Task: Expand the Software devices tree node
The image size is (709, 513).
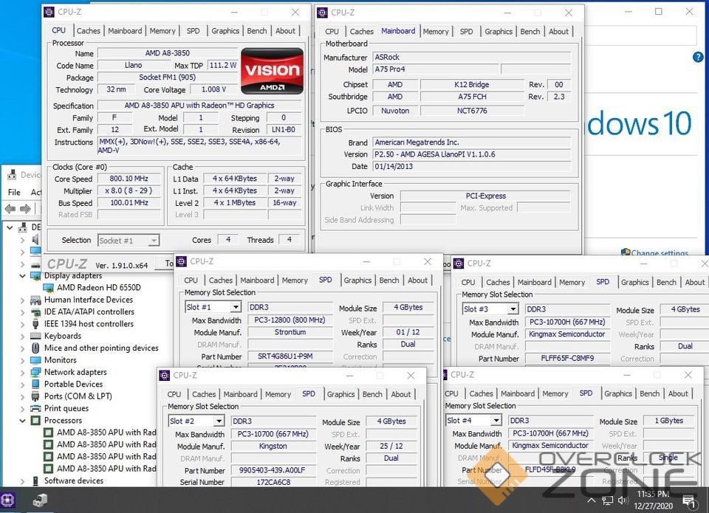Action: coord(22,481)
